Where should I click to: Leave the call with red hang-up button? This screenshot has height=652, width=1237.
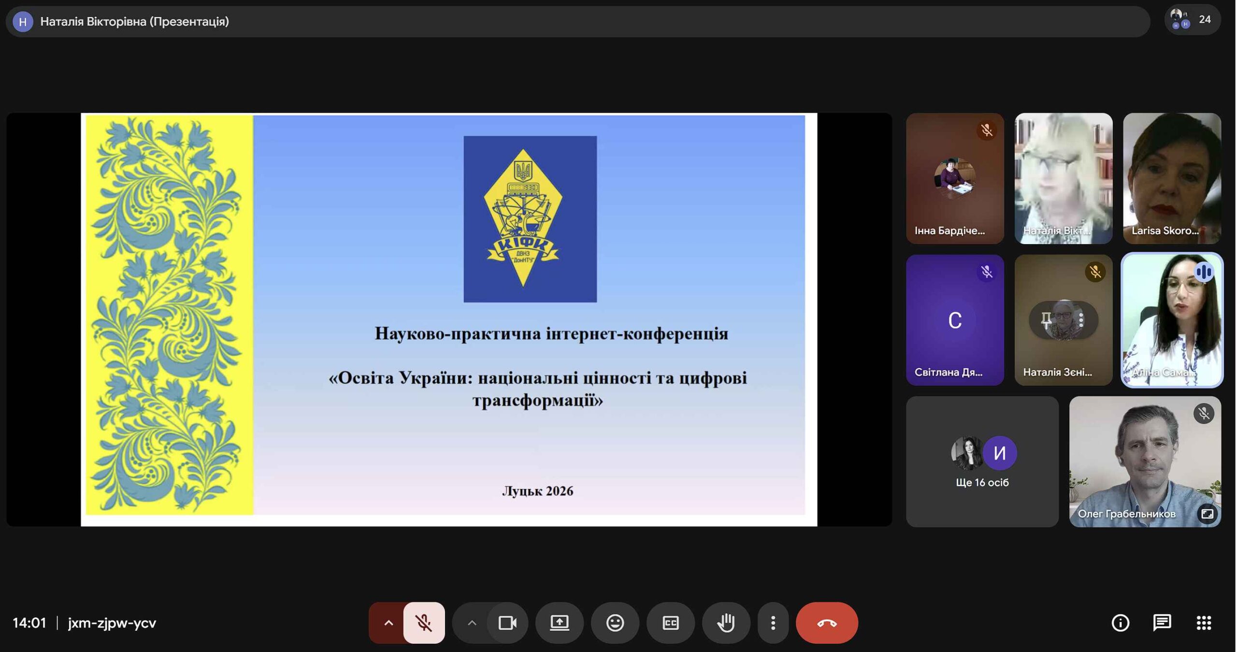827,623
